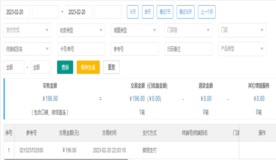Screen dimensions: 276x160
Task: Click the horizontal scrollbar under the table
Action: pyautogui.click(x=66, y=159)
